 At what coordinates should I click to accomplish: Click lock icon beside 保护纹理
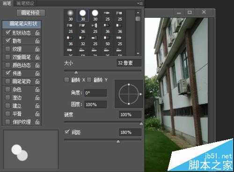37,122
